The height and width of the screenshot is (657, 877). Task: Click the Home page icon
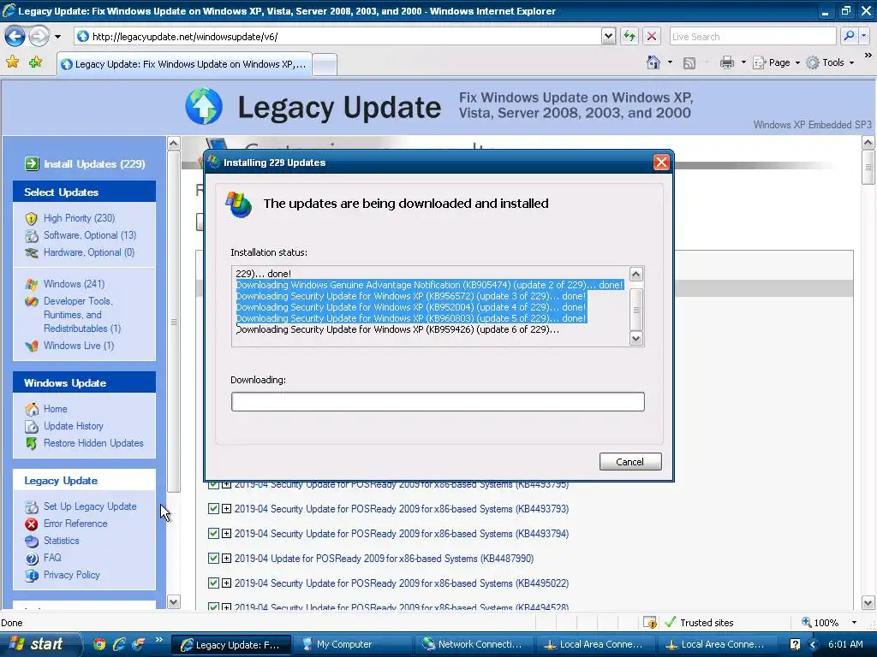[653, 62]
